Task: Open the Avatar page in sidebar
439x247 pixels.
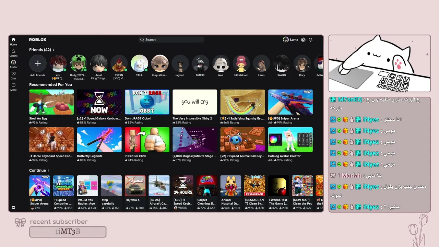Action: pos(13,64)
